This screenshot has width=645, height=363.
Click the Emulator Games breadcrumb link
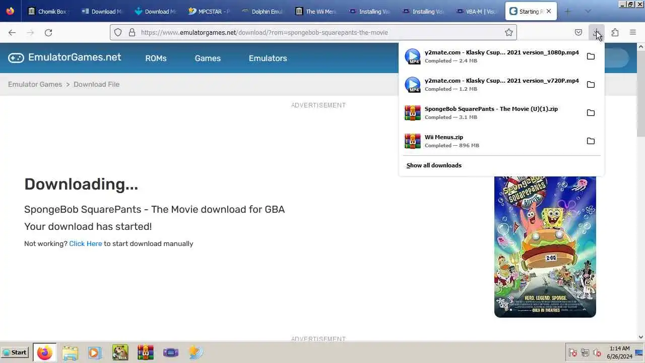[x=35, y=84]
